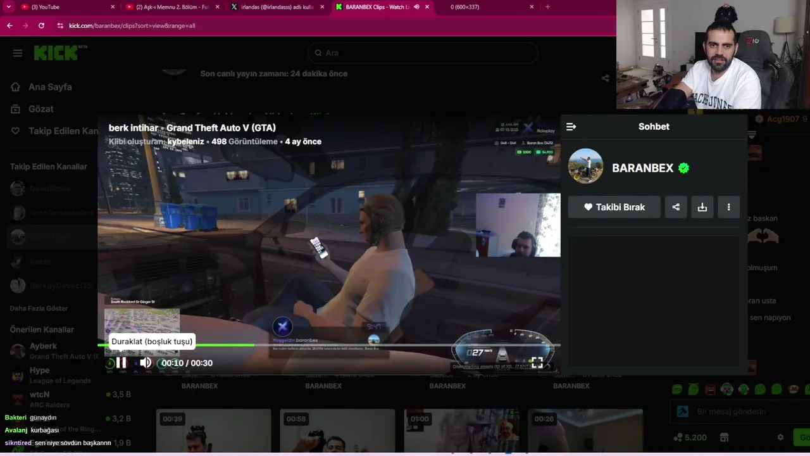Click the Takibi Bırak unfollow button
Viewport: 810px width, 456px height.
coord(614,207)
